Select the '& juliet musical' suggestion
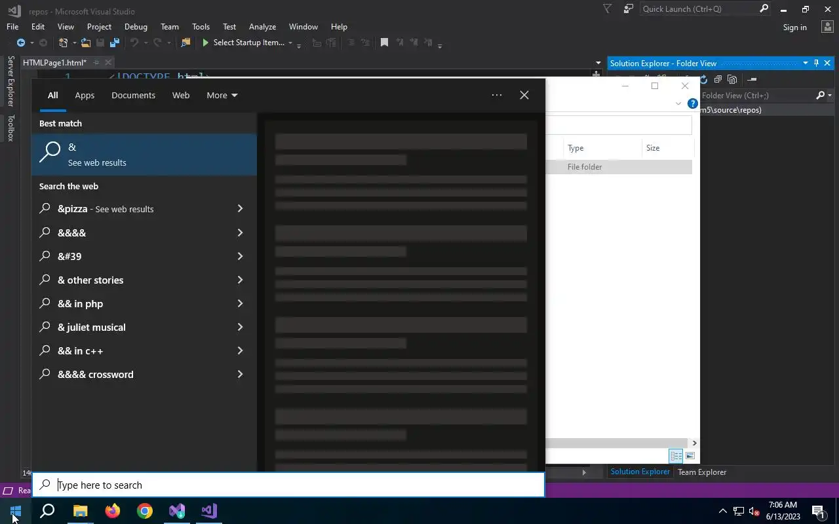The height and width of the screenshot is (524, 839). coord(144,327)
